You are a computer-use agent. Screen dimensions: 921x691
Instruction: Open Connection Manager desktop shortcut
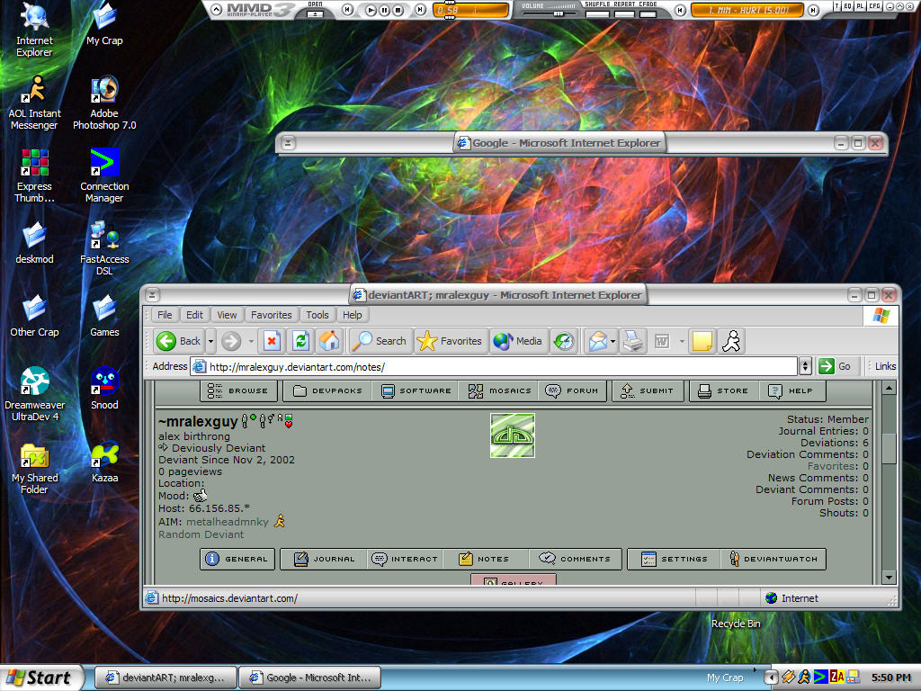(104, 175)
